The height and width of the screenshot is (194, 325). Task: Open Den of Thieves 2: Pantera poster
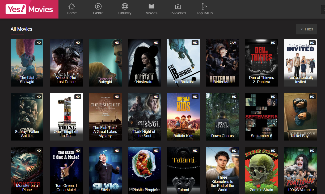click(261, 63)
